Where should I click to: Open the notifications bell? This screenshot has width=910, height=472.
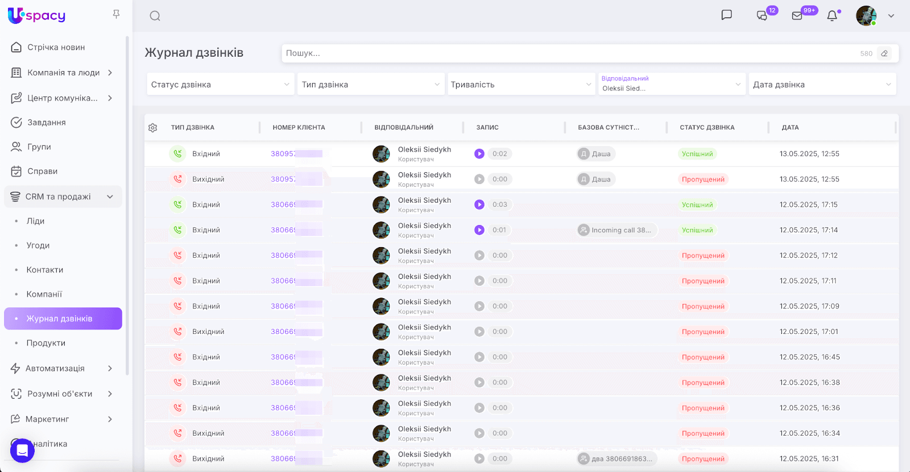click(x=832, y=16)
